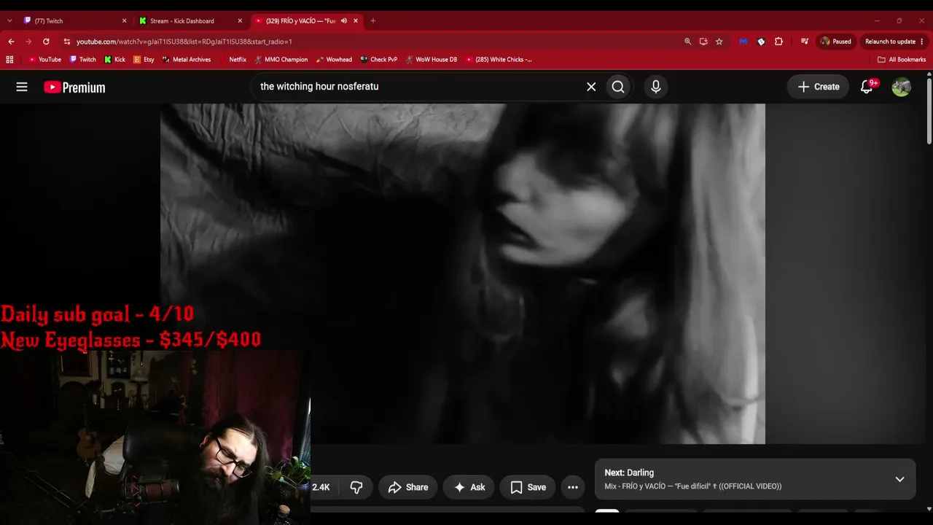Clear the YouTube search query
The width and height of the screenshot is (933, 525).
pos(591,87)
